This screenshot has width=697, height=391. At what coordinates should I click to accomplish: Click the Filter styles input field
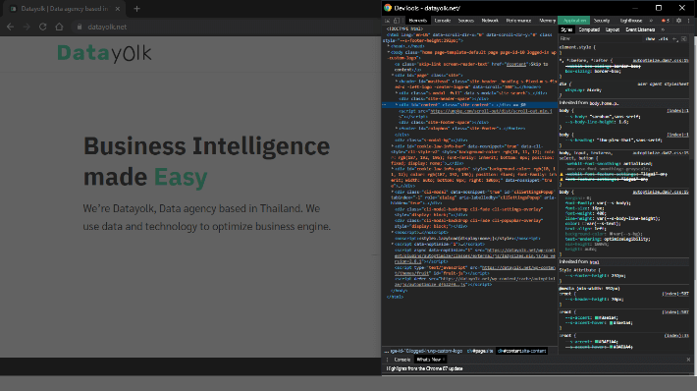(x=600, y=39)
